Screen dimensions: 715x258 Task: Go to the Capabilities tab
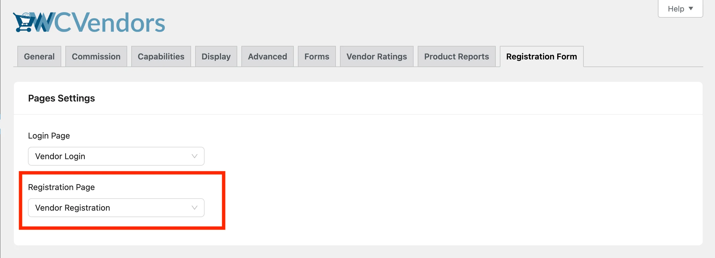(x=161, y=56)
